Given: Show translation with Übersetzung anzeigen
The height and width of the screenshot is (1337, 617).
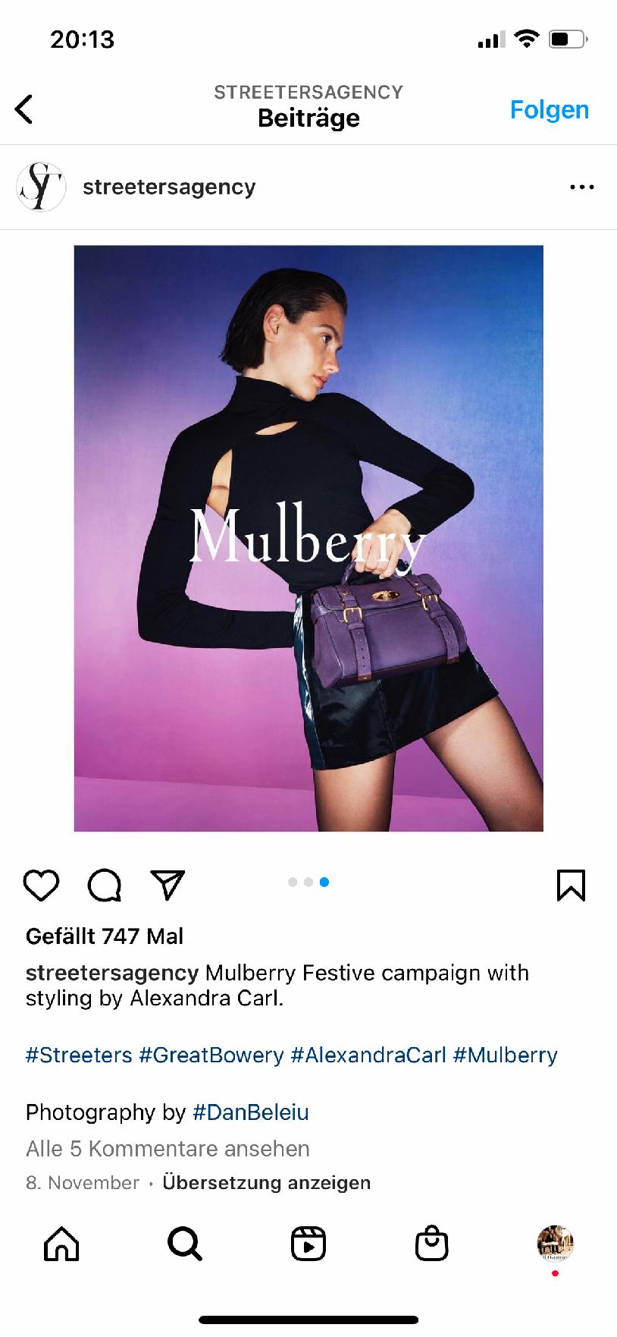Looking at the screenshot, I should (267, 1183).
